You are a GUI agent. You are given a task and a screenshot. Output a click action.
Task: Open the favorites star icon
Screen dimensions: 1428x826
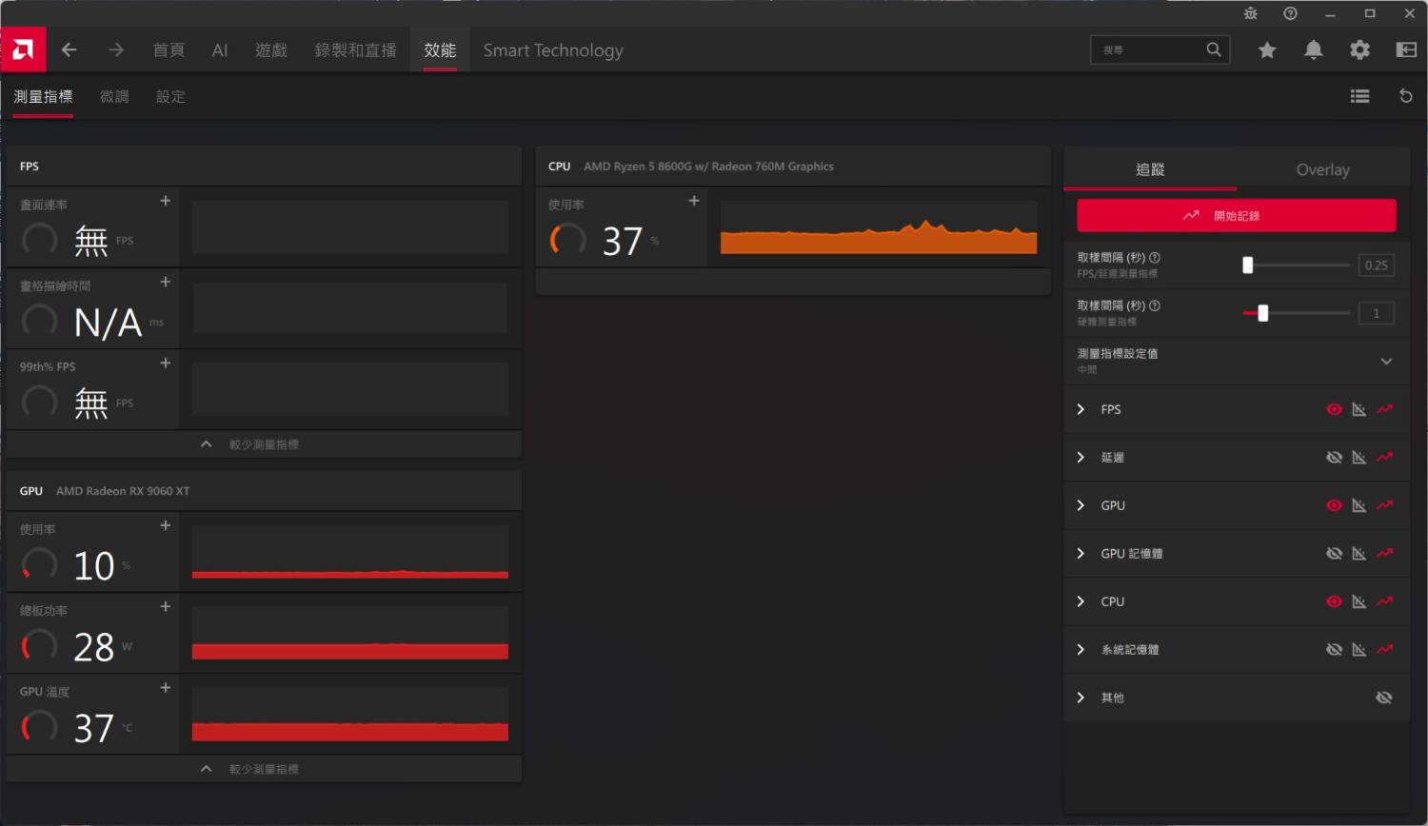(1267, 49)
